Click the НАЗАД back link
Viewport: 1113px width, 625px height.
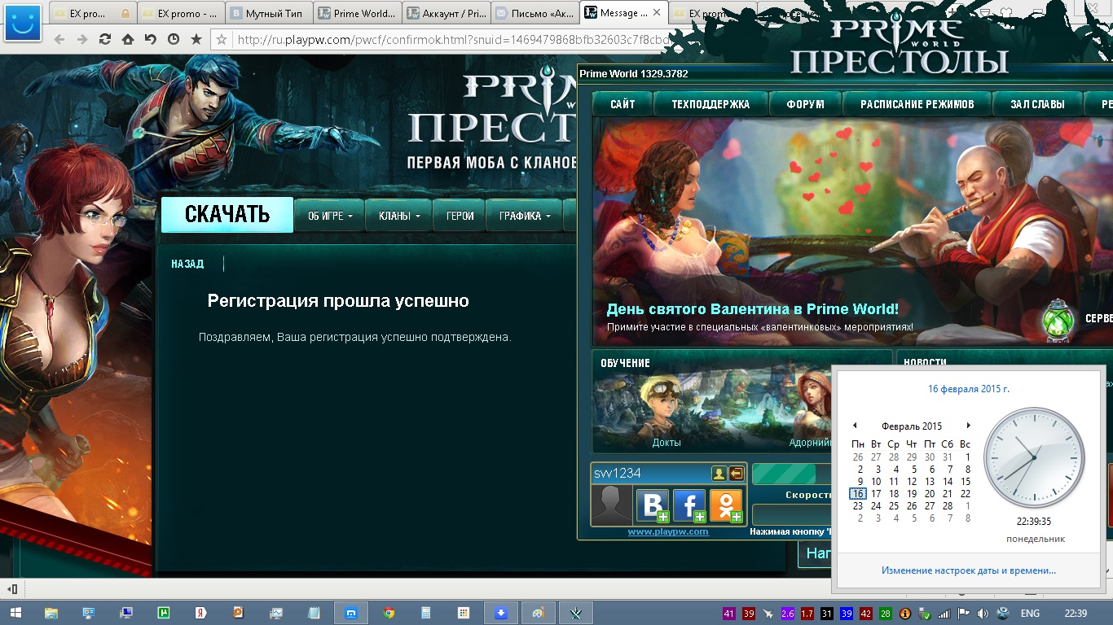pos(187,264)
